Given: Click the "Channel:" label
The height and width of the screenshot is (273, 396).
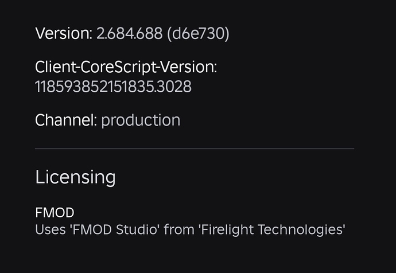Looking at the screenshot, I should [x=65, y=120].
